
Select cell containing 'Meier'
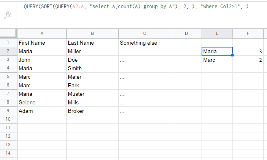[93, 77]
